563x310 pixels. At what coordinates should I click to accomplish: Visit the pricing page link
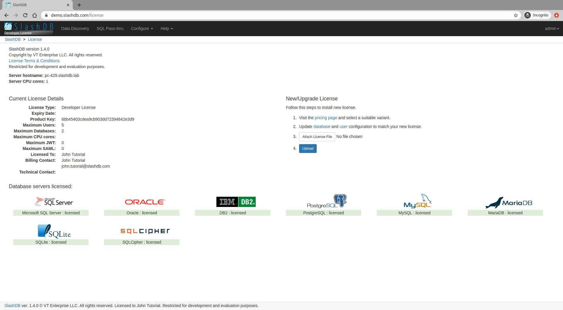tap(326, 118)
